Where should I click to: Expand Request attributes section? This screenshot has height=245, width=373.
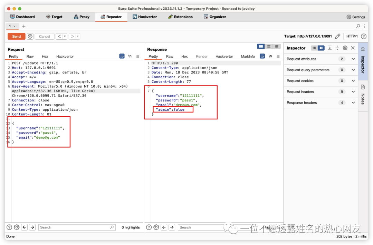321,59
